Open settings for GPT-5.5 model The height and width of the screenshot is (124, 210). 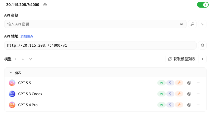pos(189,83)
